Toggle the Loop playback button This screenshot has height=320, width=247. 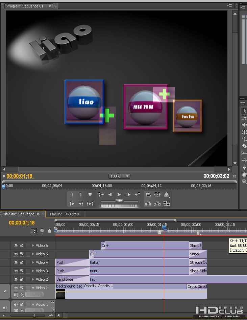148,195
